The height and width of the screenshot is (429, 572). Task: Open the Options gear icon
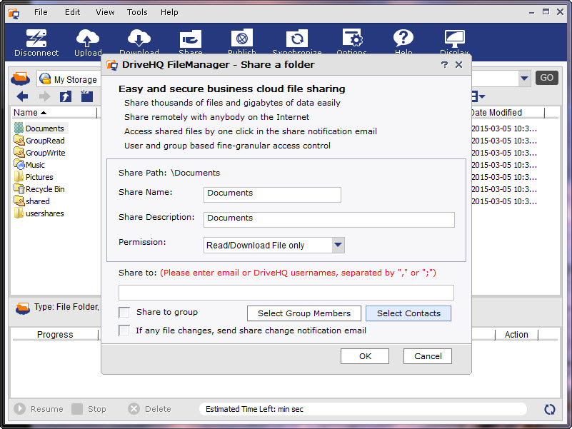point(351,39)
